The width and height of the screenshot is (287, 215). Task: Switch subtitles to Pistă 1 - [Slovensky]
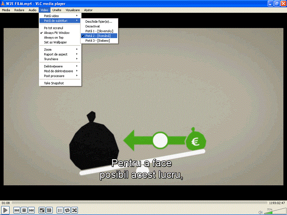pos(99,31)
